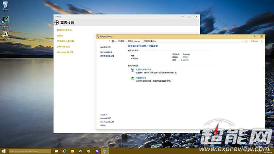Open the 3D Vision photo viewer shortcut
Viewport: 274px width, 154px height.
tap(5, 20)
